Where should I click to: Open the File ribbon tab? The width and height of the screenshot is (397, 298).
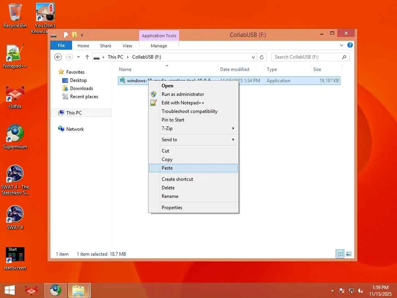[x=61, y=45]
